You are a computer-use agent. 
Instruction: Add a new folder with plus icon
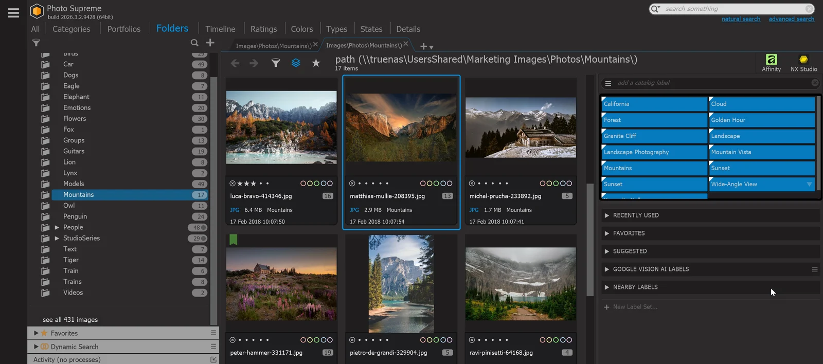point(210,42)
